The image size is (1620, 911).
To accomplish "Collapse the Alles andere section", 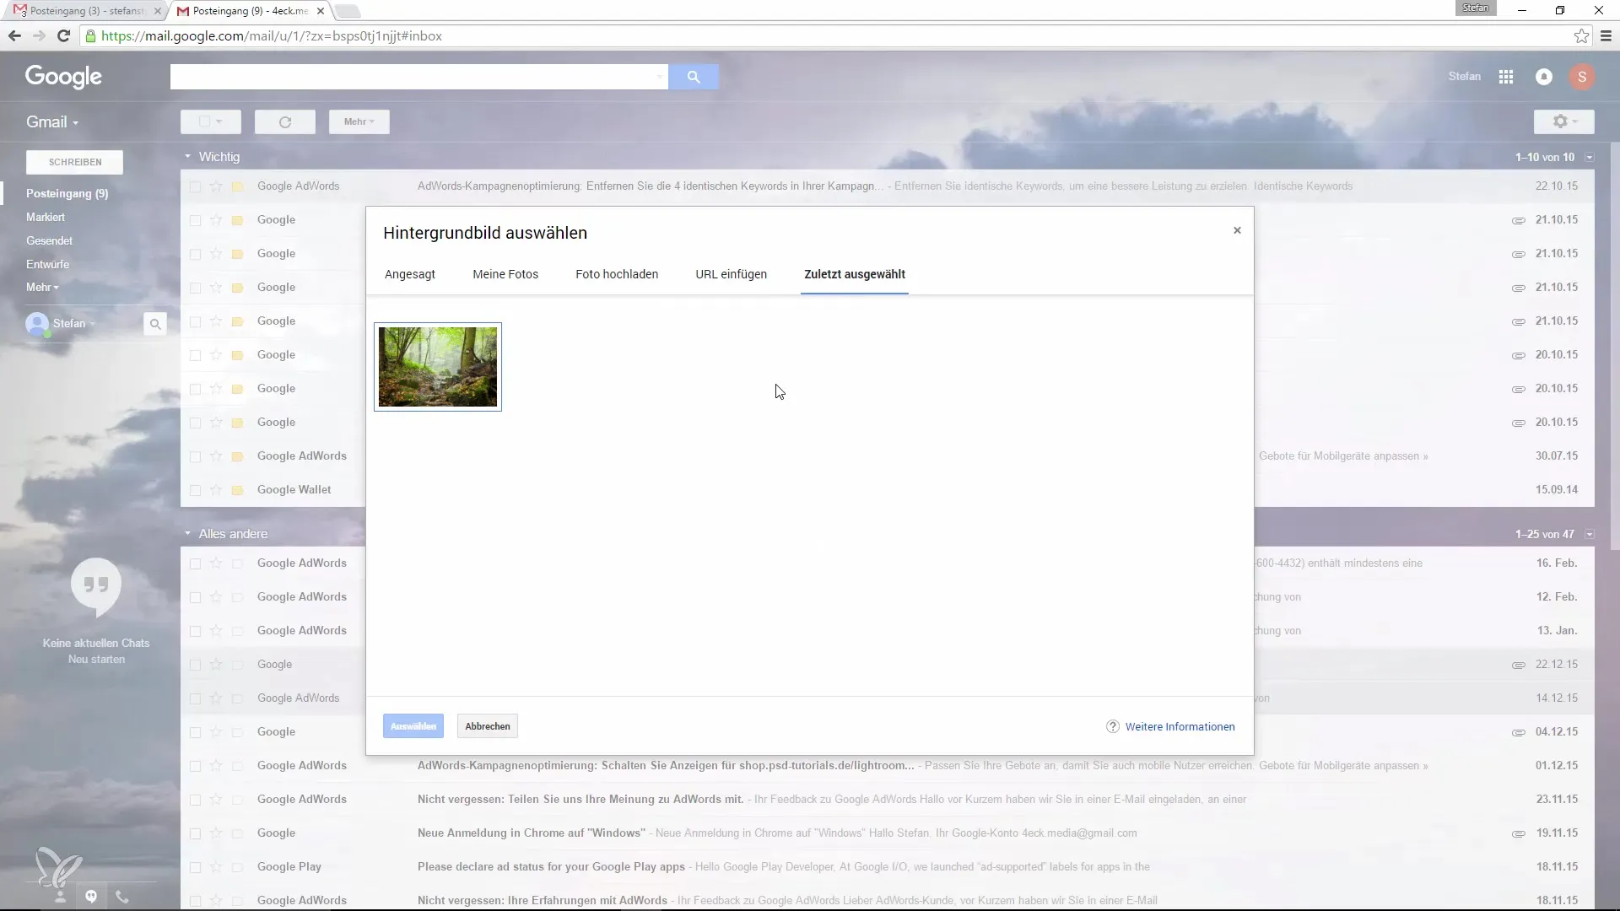I will (x=188, y=534).
